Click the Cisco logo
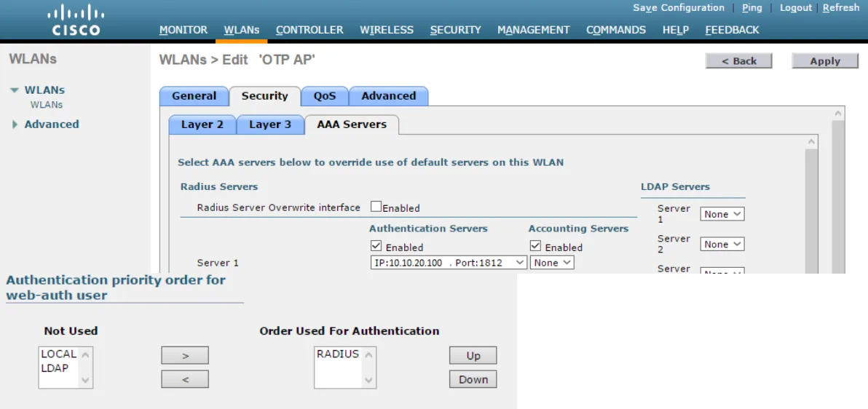 (76, 20)
